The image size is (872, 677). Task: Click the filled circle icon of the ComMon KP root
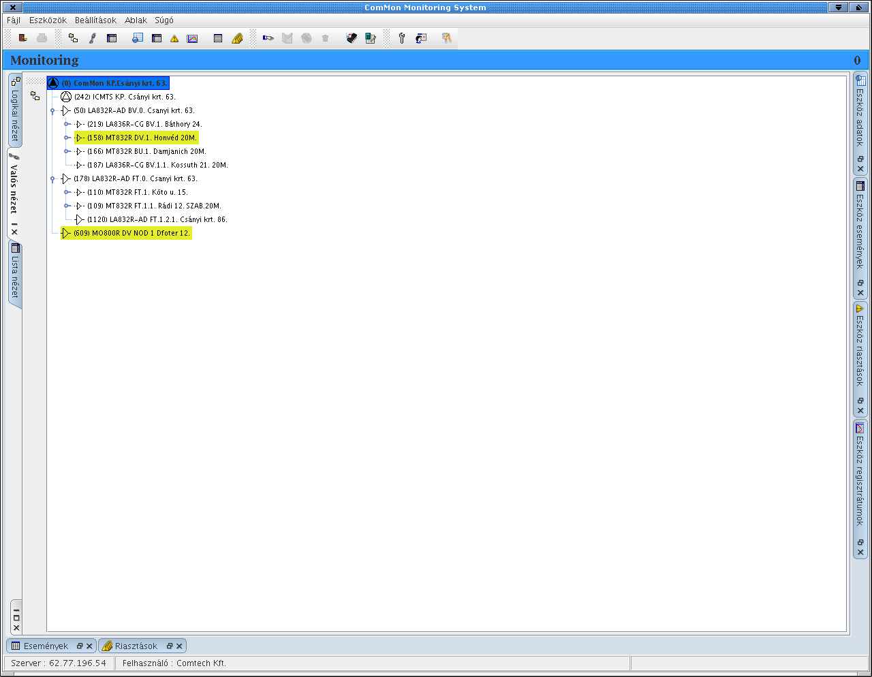(53, 83)
